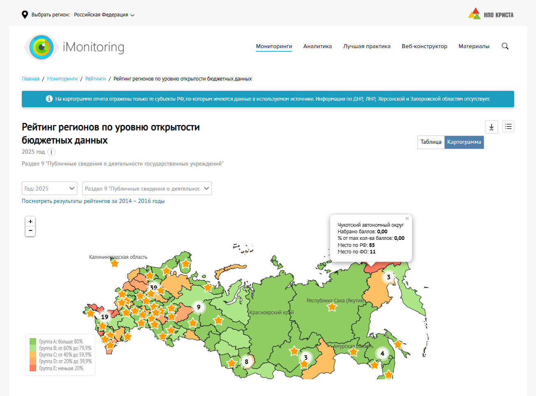This screenshot has height=396, width=536.
Task: Expand the Раздел 9 section dropdown
Action: pos(147,189)
